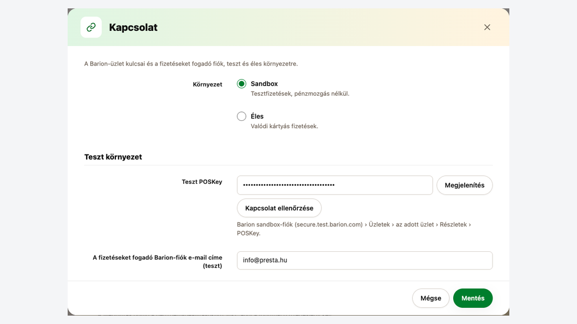Click into the Teszt POSKey password field
The width and height of the screenshot is (577, 324).
335,185
